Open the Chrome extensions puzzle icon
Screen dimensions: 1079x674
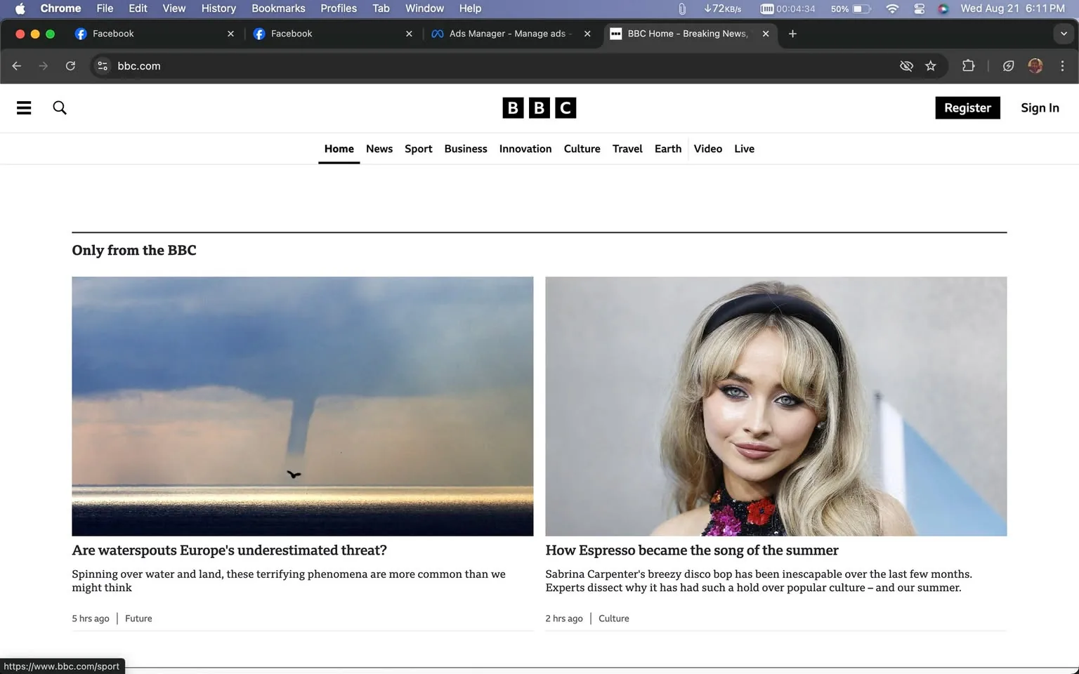(x=968, y=65)
